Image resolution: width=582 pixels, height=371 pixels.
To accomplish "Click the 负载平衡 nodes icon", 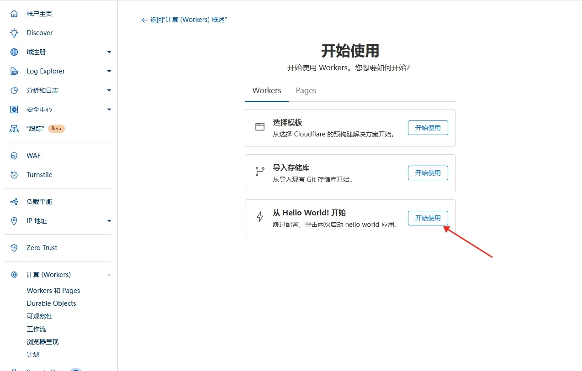I will click(14, 202).
